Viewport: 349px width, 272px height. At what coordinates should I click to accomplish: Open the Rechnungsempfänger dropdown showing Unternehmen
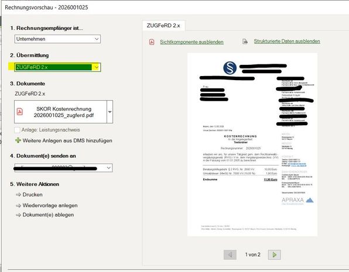[57, 39]
